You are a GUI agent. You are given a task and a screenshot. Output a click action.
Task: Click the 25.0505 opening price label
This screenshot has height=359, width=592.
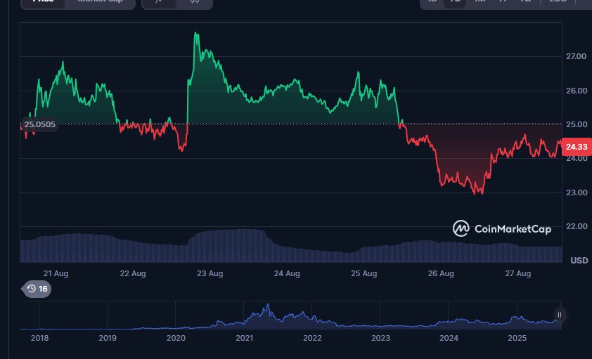40,124
